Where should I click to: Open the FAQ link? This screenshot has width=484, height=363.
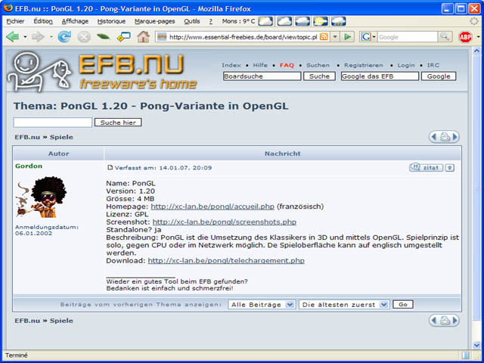(287, 65)
